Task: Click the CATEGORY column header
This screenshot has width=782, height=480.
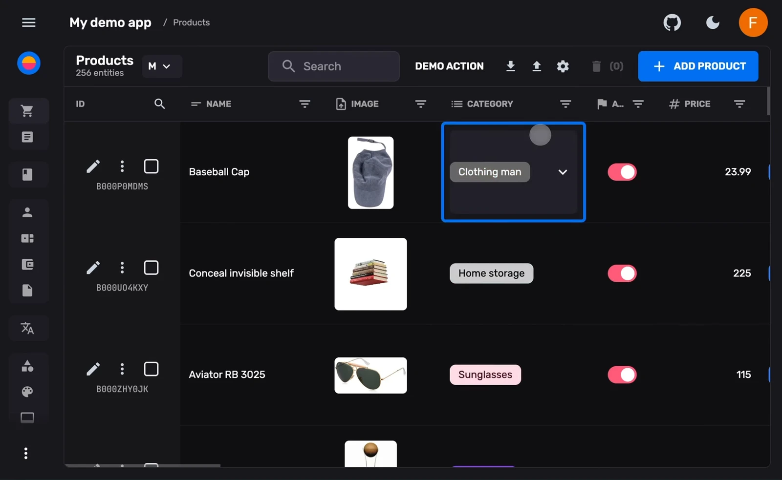Action: pyautogui.click(x=490, y=104)
